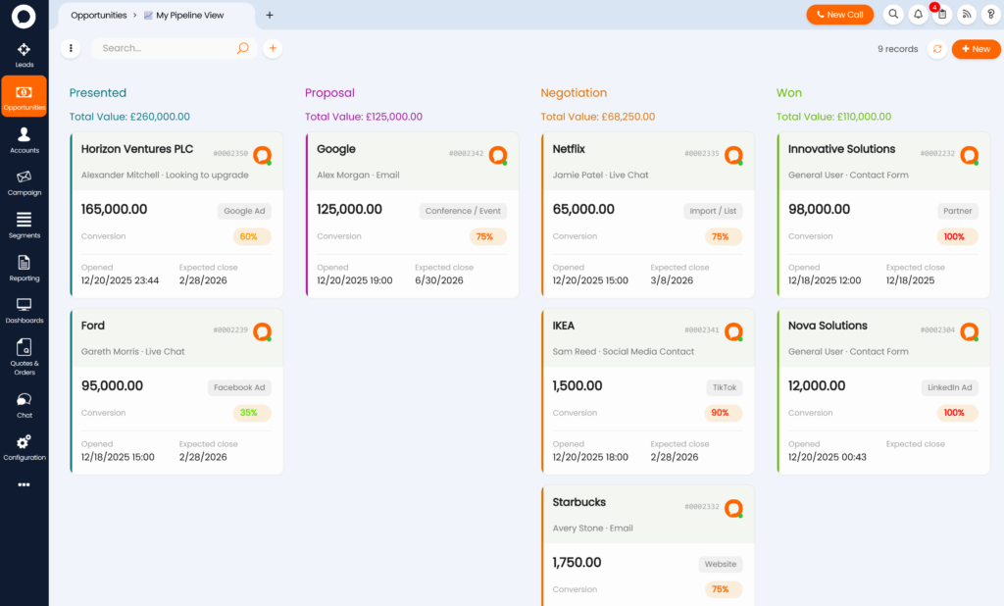Open the Campaign megaphone icon
Screen dimensions: 1004x606
(24, 182)
